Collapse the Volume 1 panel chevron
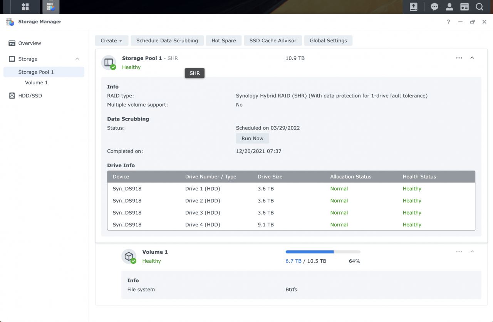Viewport: 493px width, 322px height. pyautogui.click(x=472, y=251)
